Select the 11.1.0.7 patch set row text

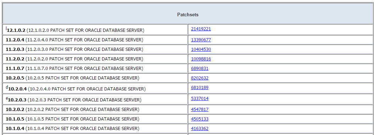74,69
